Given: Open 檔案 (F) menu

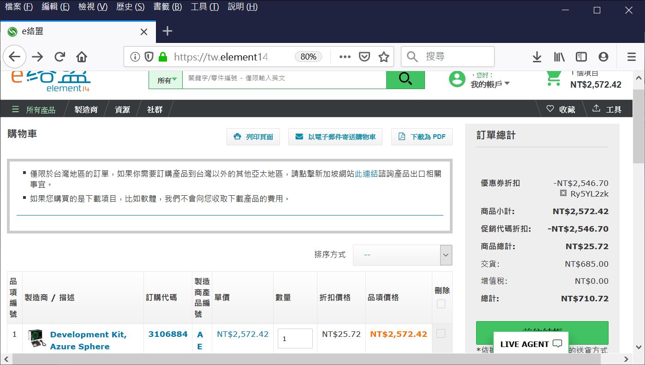Looking at the screenshot, I should pos(19,7).
